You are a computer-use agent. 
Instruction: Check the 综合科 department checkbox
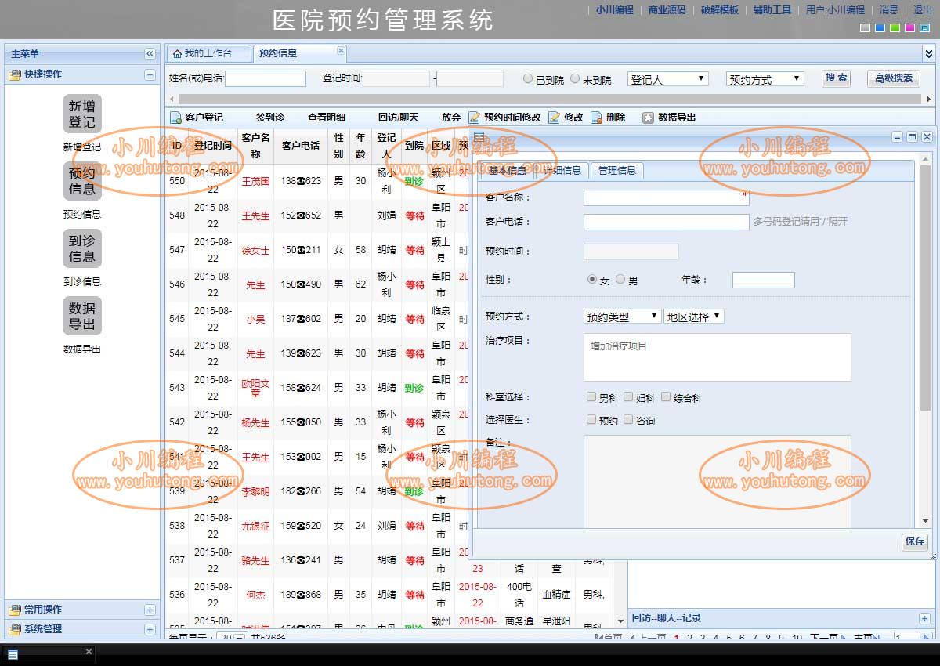point(666,397)
